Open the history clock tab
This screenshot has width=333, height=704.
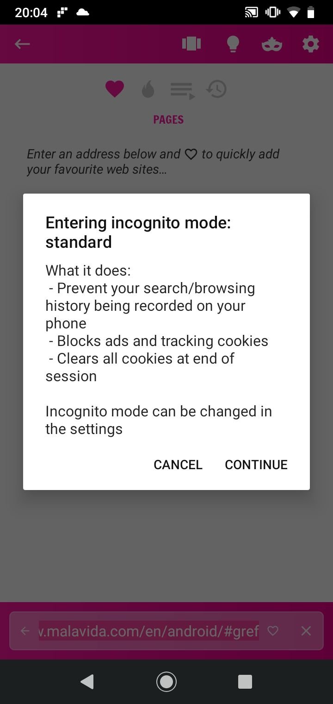216,89
